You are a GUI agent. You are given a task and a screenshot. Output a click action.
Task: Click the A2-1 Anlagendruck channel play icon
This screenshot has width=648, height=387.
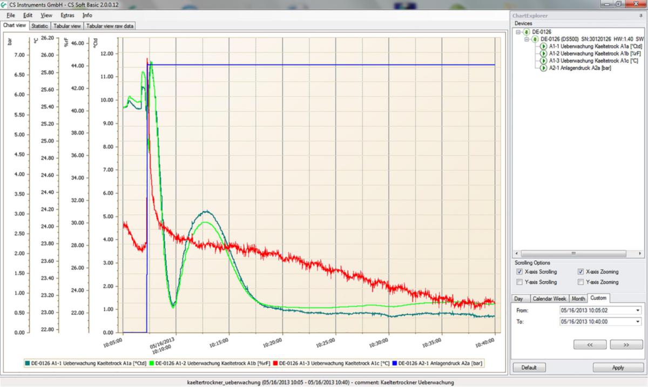544,68
